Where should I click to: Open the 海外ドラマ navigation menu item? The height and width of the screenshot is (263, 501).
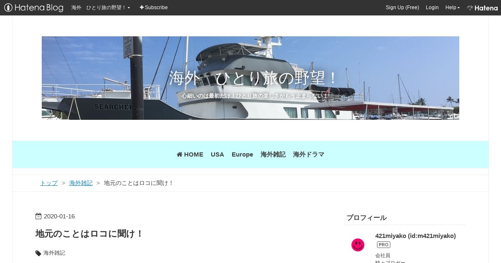click(x=309, y=154)
